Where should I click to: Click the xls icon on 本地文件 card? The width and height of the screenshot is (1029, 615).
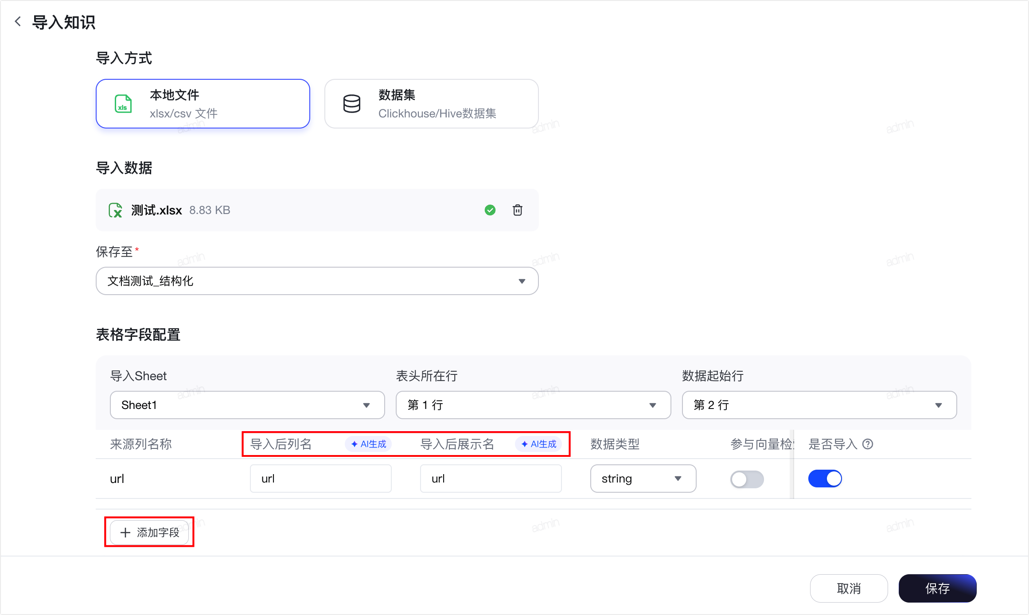click(123, 104)
